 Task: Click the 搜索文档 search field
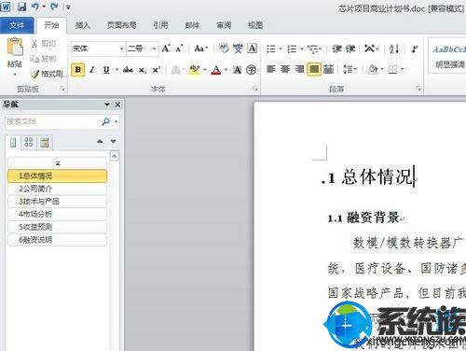tap(53, 121)
